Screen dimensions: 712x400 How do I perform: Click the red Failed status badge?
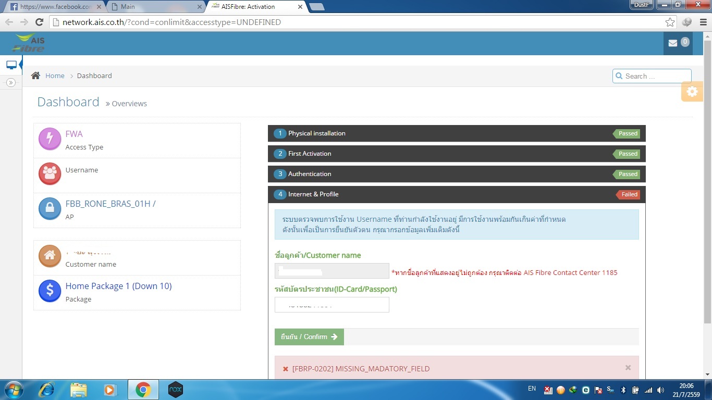coord(628,194)
